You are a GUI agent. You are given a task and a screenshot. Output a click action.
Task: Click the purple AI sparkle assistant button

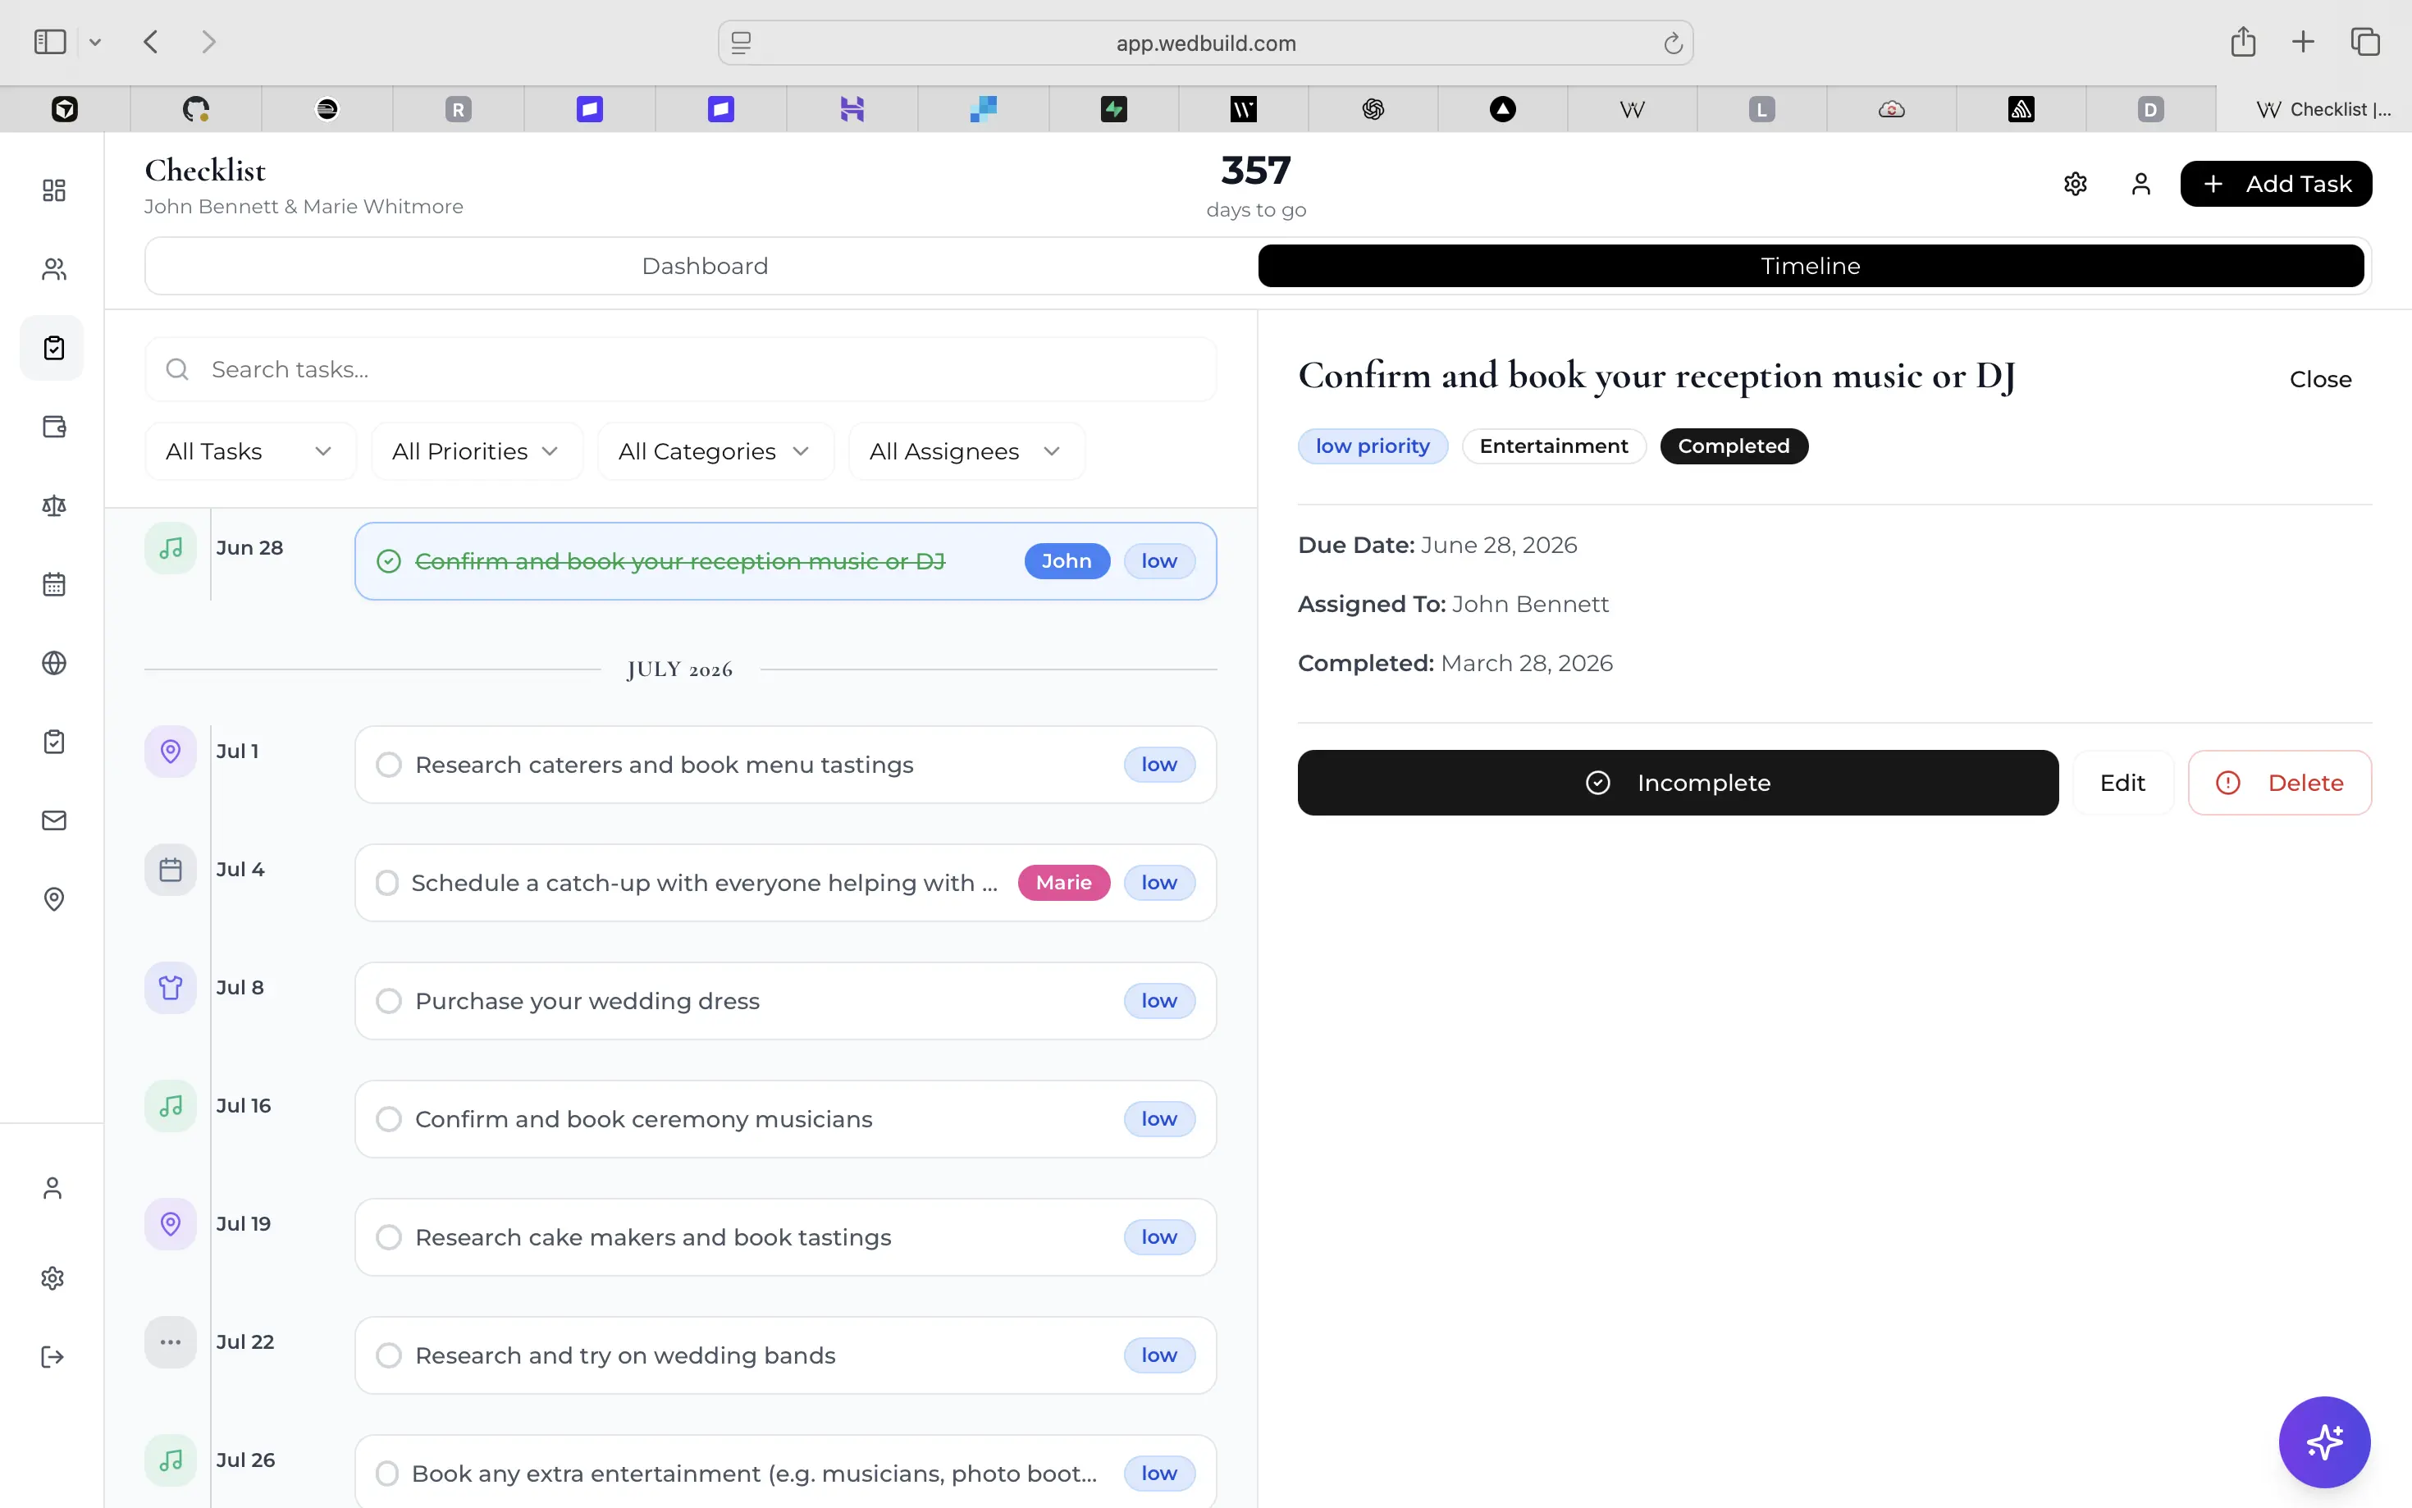pyautogui.click(x=2324, y=1442)
